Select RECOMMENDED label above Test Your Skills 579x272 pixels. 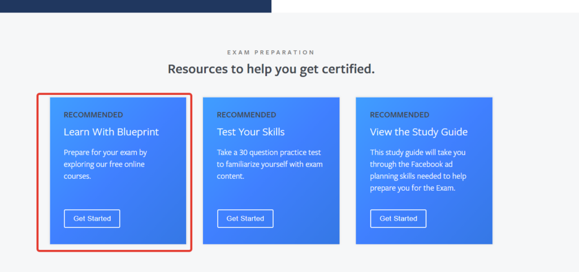coord(246,115)
